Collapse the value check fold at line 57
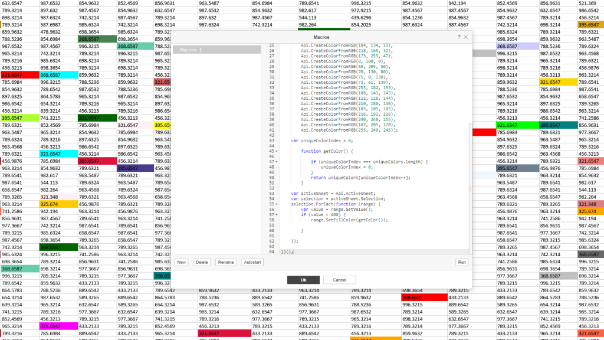This screenshot has width=604, height=340. pos(276,214)
